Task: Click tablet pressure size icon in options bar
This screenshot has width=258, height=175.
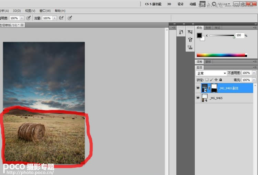Action: 70,18
